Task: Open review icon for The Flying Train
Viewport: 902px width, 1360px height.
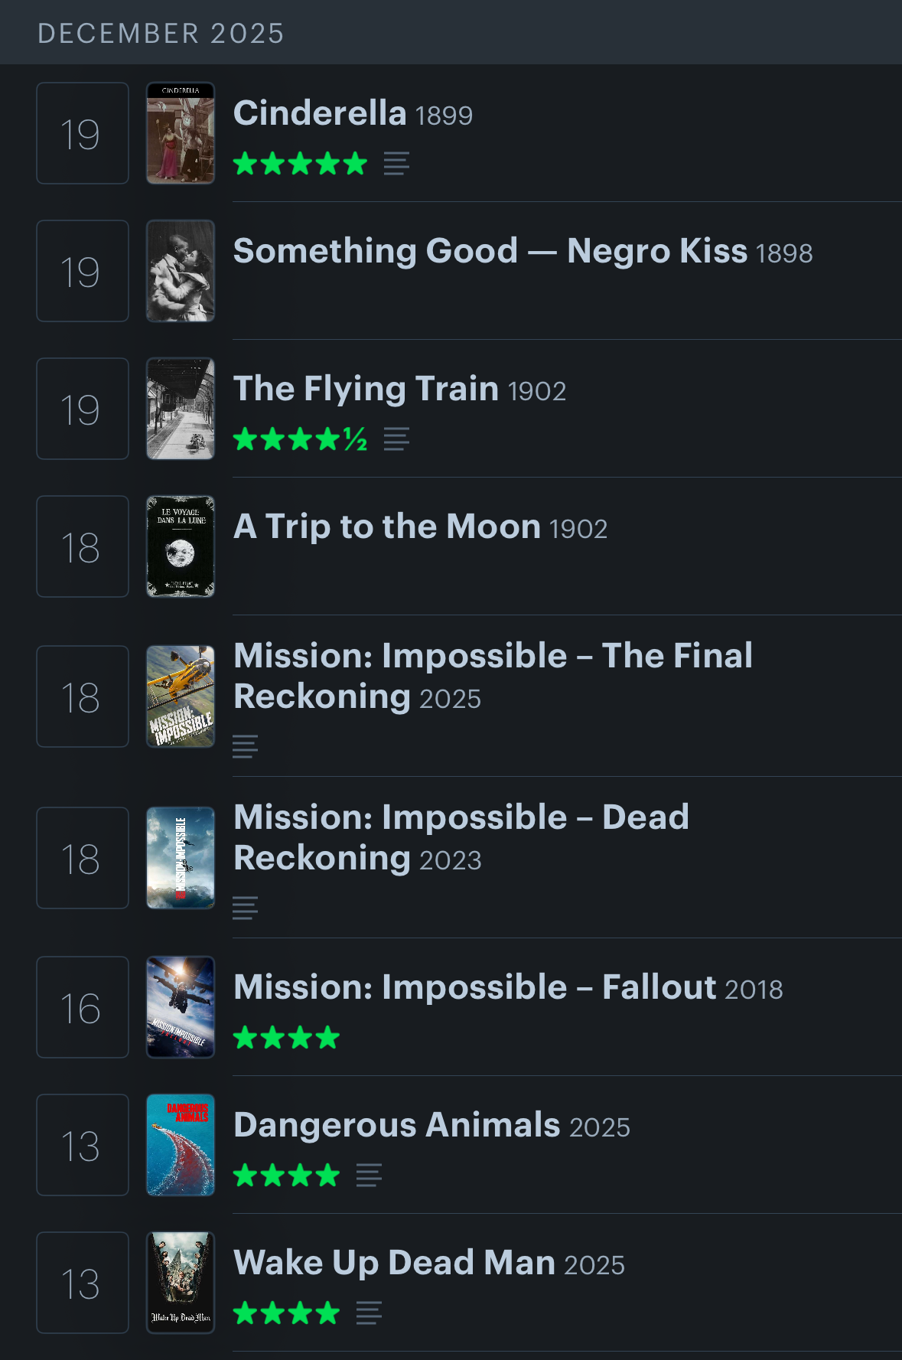Action: click(x=396, y=439)
